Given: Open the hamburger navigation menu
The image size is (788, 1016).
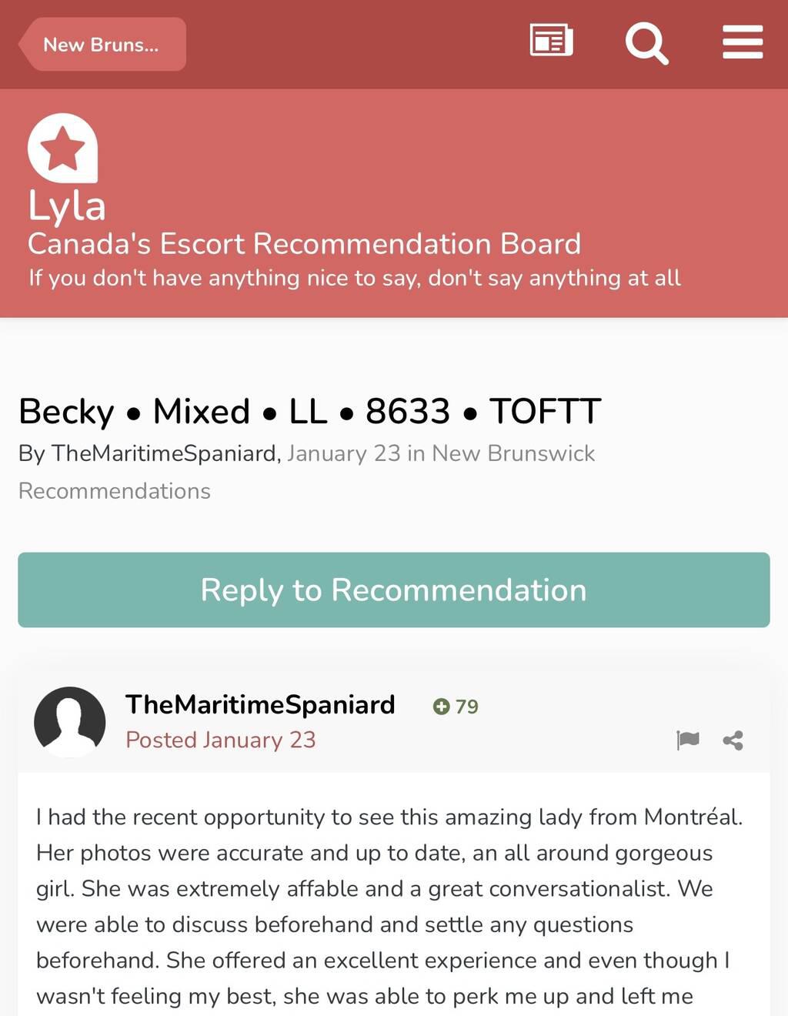Looking at the screenshot, I should coord(743,42).
